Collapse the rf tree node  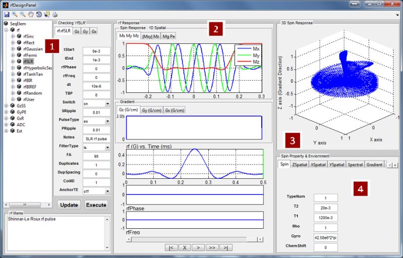pos(6,30)
